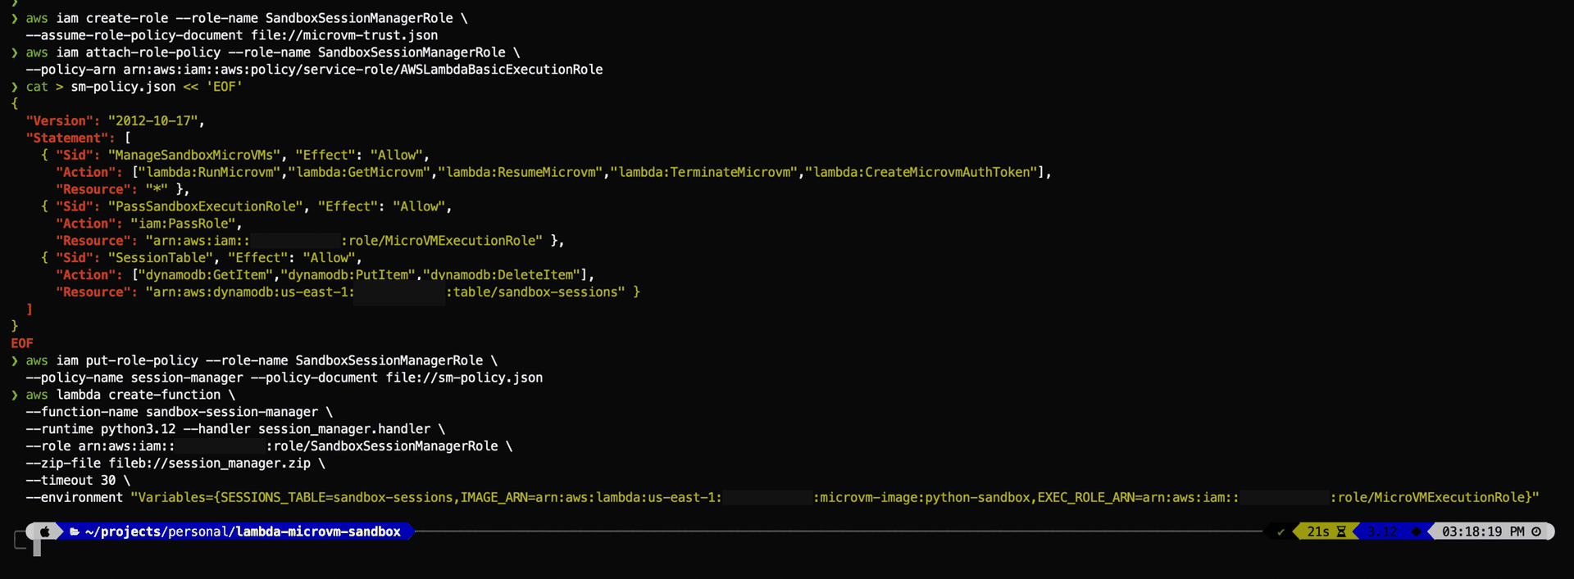Screen dimensions: 1574x579
Task: Click the hourglass icon beside 21s
Action: point(1341,532)
